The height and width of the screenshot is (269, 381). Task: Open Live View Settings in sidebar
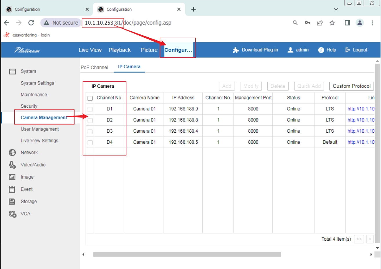point(39,140)
